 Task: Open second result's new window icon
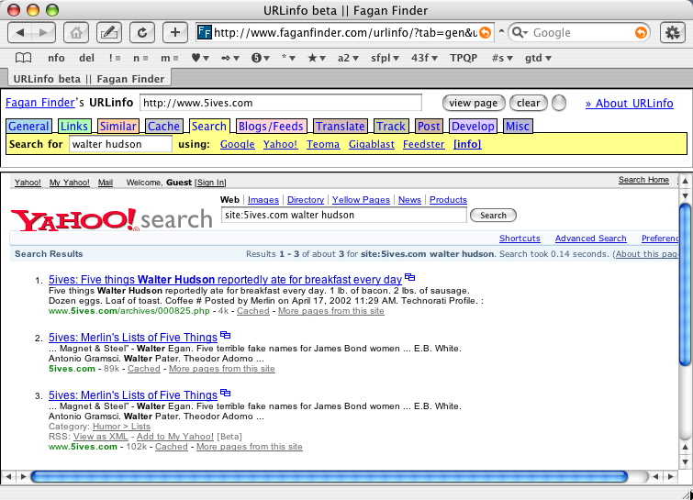point(226,335)
